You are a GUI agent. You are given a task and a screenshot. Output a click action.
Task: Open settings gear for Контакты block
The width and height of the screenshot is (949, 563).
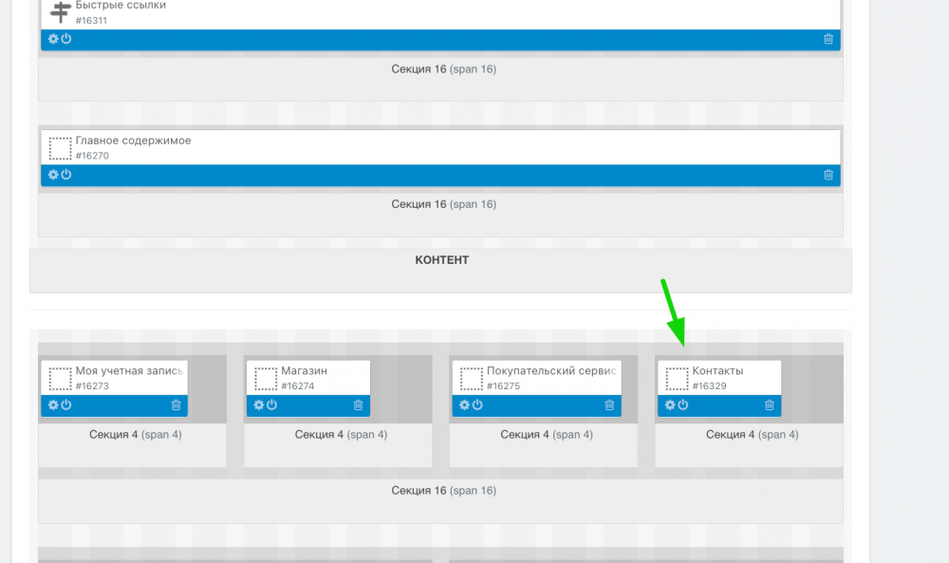tap(670, 405)
